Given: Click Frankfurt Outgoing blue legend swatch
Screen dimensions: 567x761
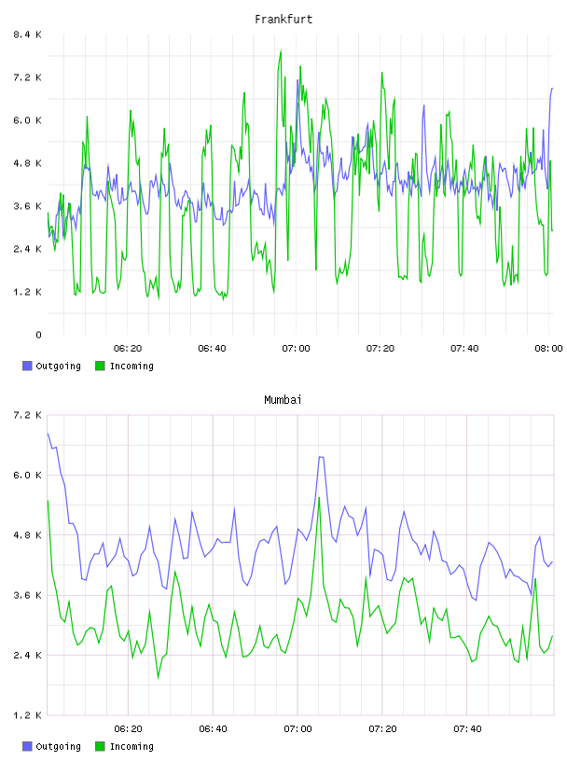Looking at the screenshot, I should point(27,366).
